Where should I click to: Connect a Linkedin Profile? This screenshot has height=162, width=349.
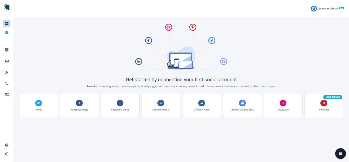tap(161, 105)
